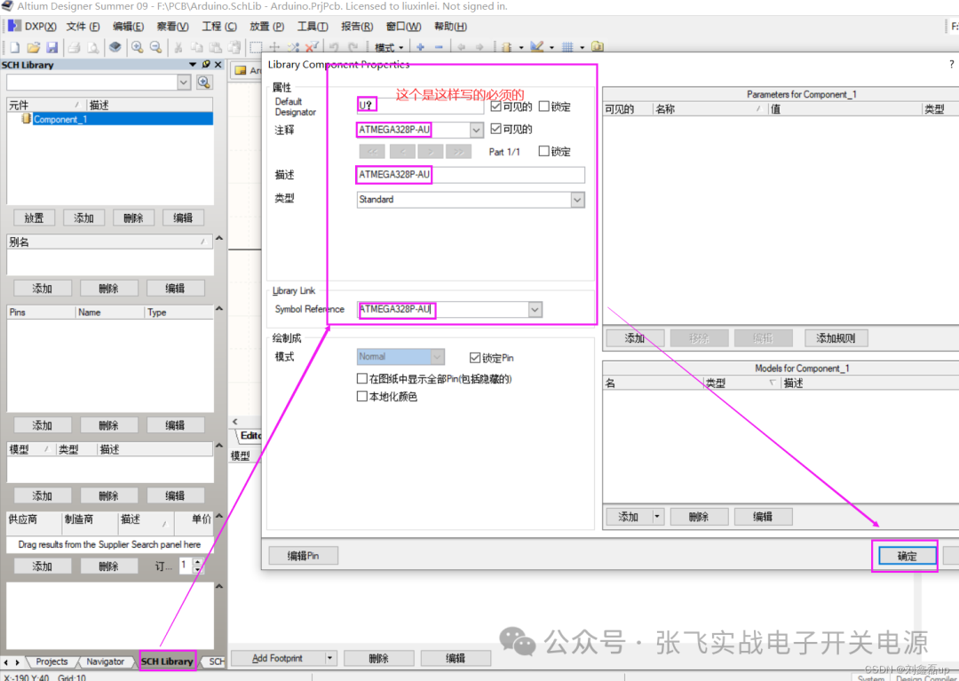Expand the 类型 Standard dropdown

[577, 200]
